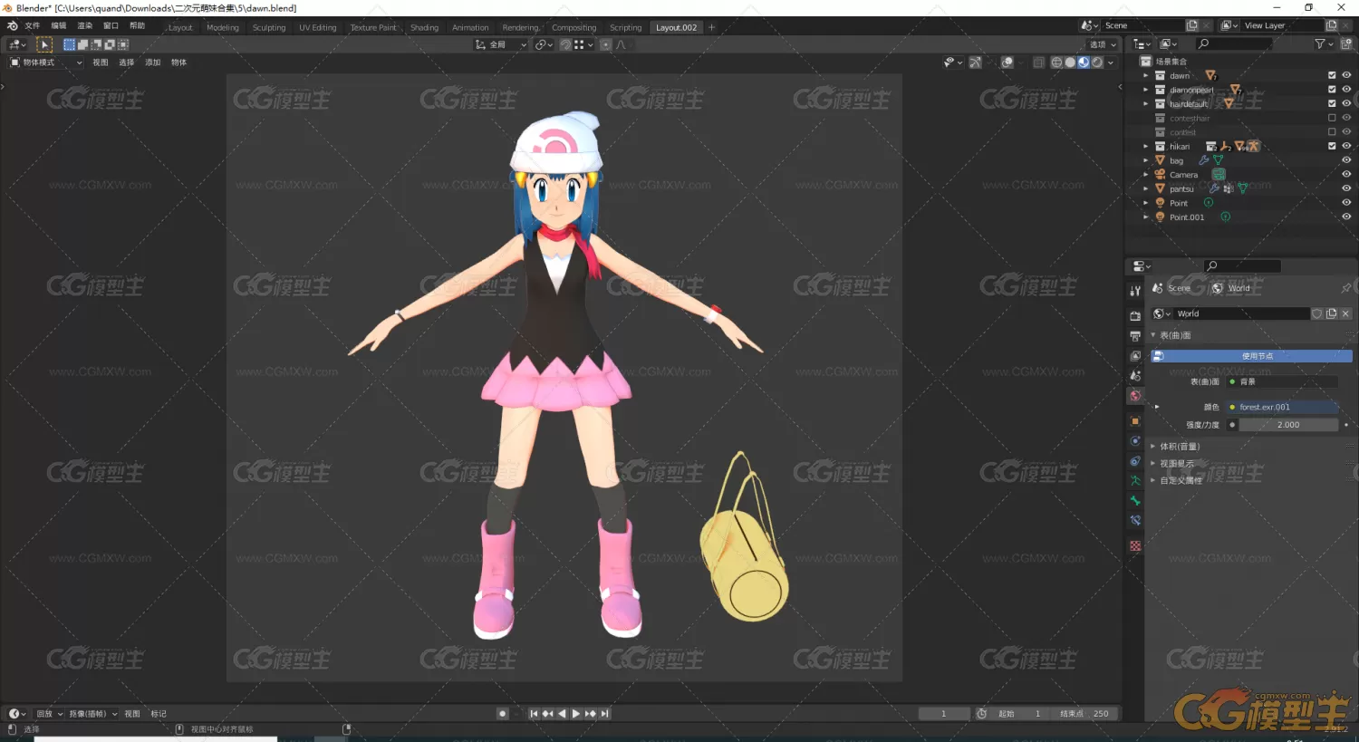The image size is (1359, 742).
Task: Jump to the timeline end frame button
Action: (605, 714)
